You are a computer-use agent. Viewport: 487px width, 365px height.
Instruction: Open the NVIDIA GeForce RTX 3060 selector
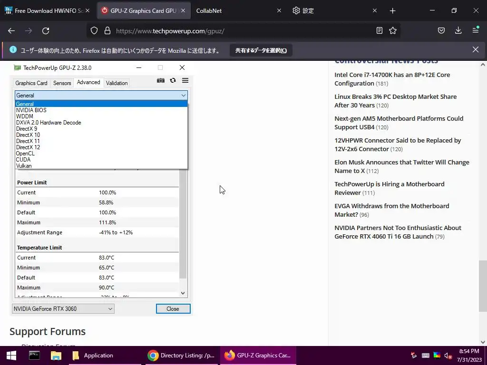63,309
